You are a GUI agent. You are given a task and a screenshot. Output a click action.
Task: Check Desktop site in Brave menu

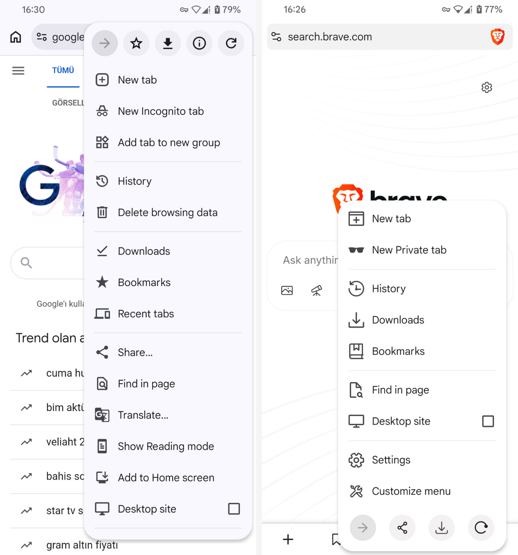(488, 421)
